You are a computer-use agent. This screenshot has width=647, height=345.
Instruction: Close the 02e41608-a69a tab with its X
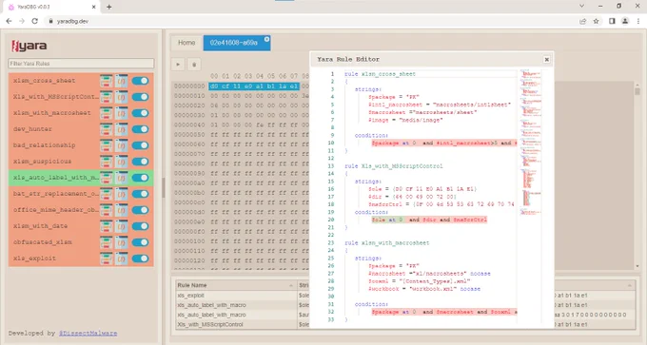pos(266,39)
